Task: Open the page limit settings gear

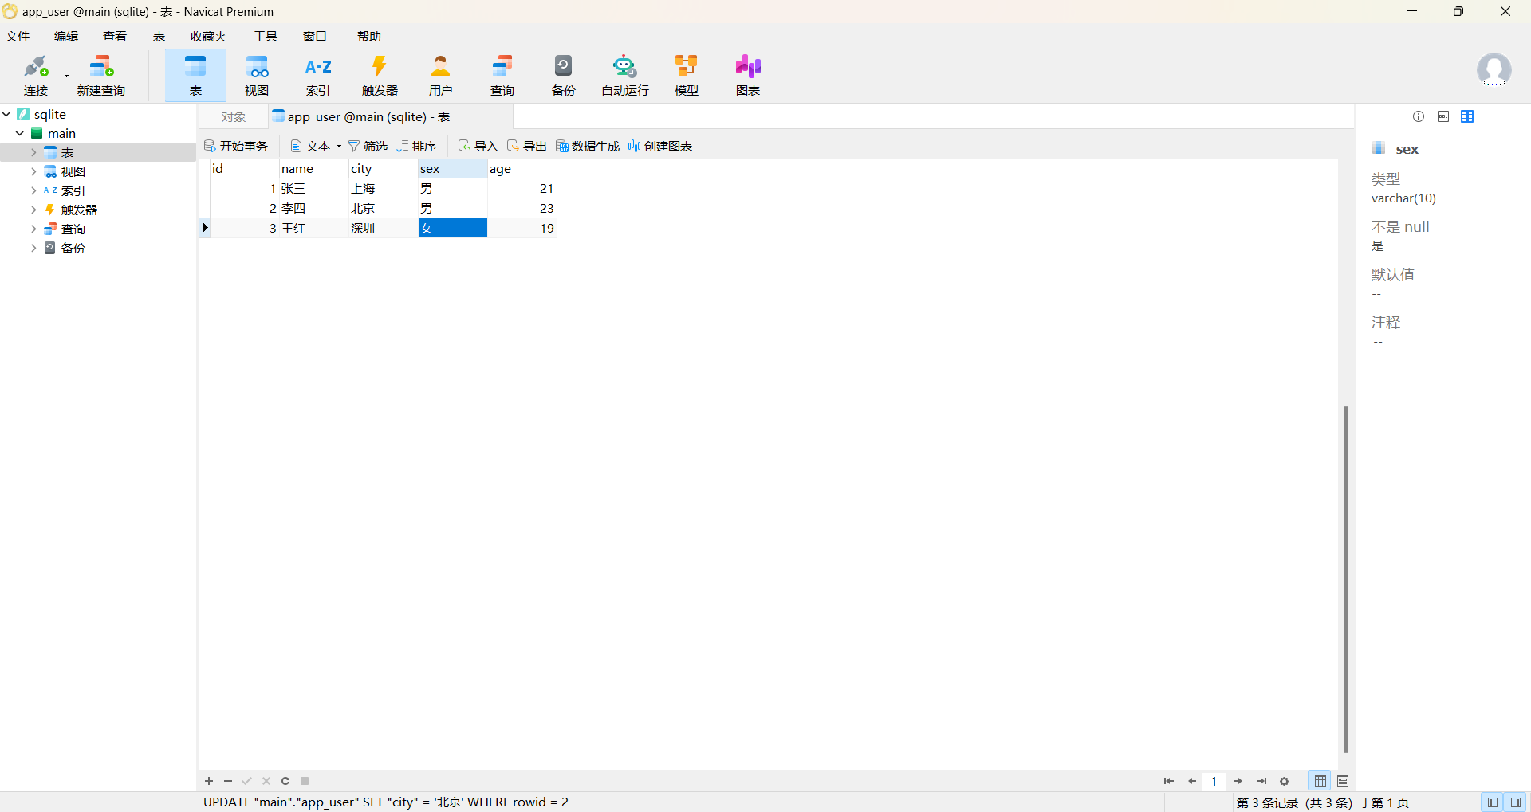Action: point(1285,781)
